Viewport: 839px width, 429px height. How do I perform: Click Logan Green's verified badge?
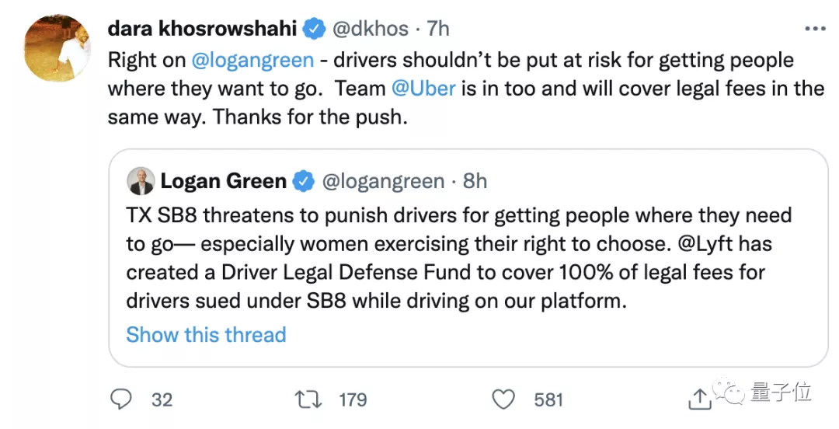(x=303, y=181)
